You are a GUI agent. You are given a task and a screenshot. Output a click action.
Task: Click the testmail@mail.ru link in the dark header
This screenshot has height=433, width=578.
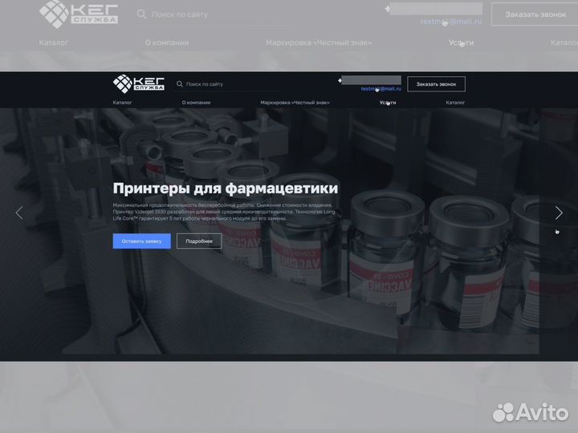coord(381,89)
